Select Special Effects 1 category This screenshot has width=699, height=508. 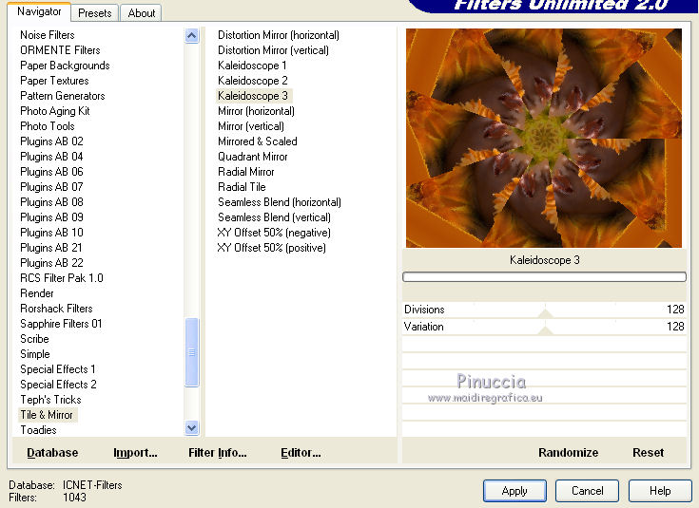click(58, 369)
